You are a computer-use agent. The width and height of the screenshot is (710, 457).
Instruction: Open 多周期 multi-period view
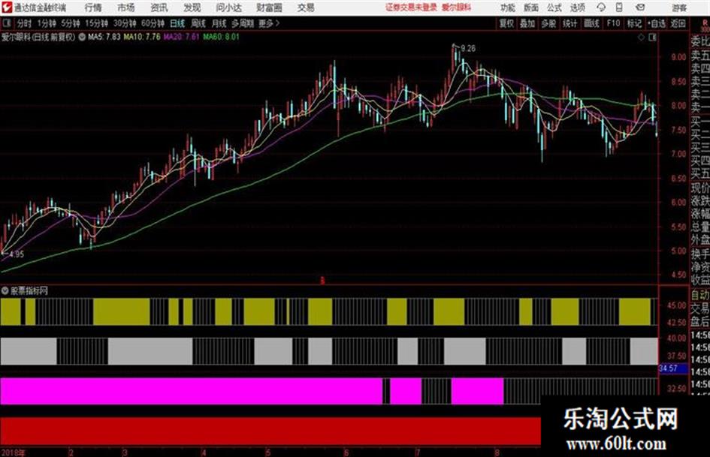click(243, 23)
